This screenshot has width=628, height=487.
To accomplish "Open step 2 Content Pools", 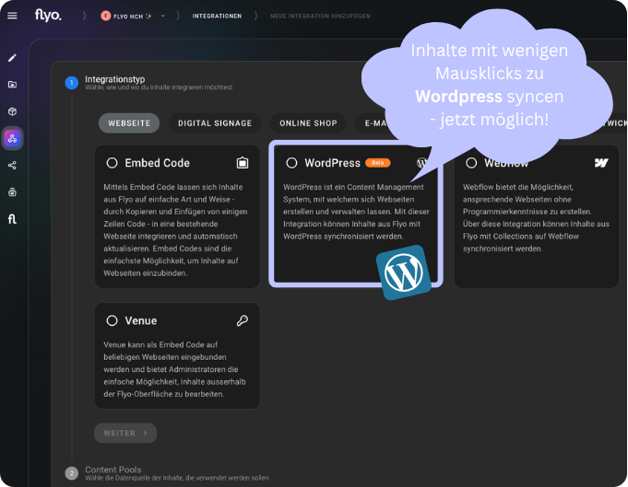I will coord(113,470).
